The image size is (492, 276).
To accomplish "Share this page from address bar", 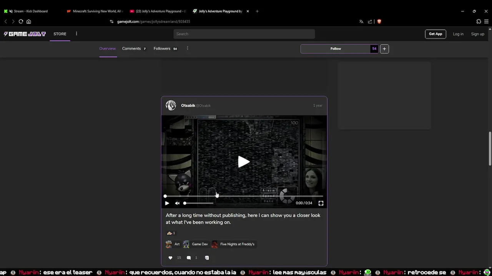I will pos(370,21).
